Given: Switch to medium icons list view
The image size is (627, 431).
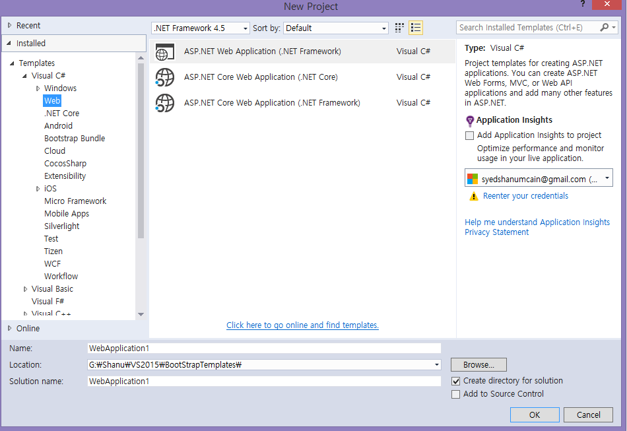Looking at the screenshot, I should (416, 28).
